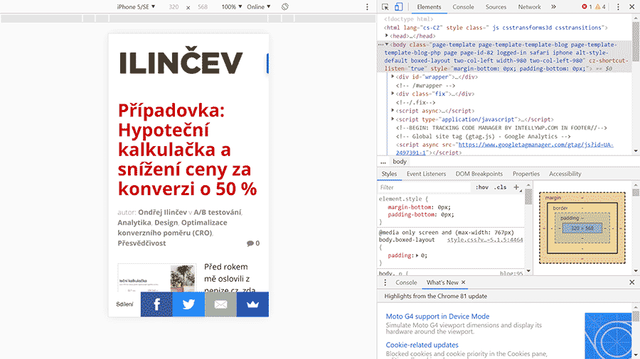Close the What's New tab

coord(463,282)
